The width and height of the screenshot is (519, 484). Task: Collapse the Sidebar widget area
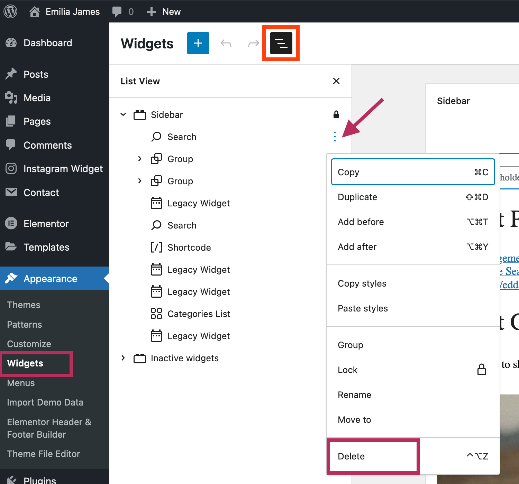[123, 114]
